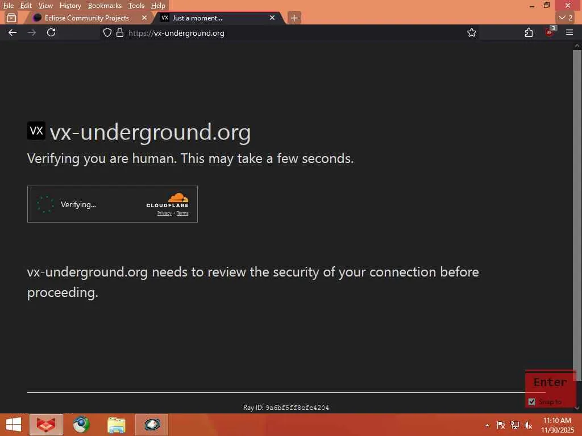The image size is (582, 436).
Task: Open the Extensions puzzle icon
Action: pos(529,32)
